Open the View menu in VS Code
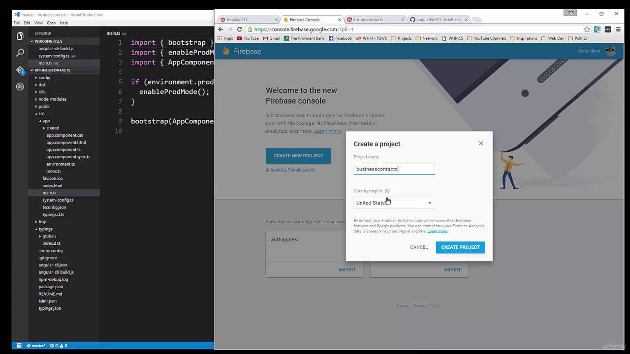Viewport: 630px width, 354px height. pos(38,23)
